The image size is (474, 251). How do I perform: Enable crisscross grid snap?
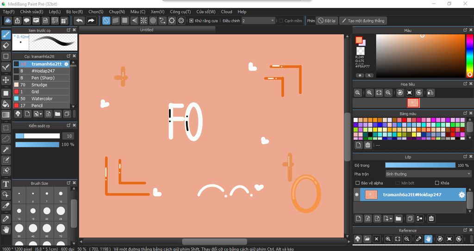click(125, 20)
